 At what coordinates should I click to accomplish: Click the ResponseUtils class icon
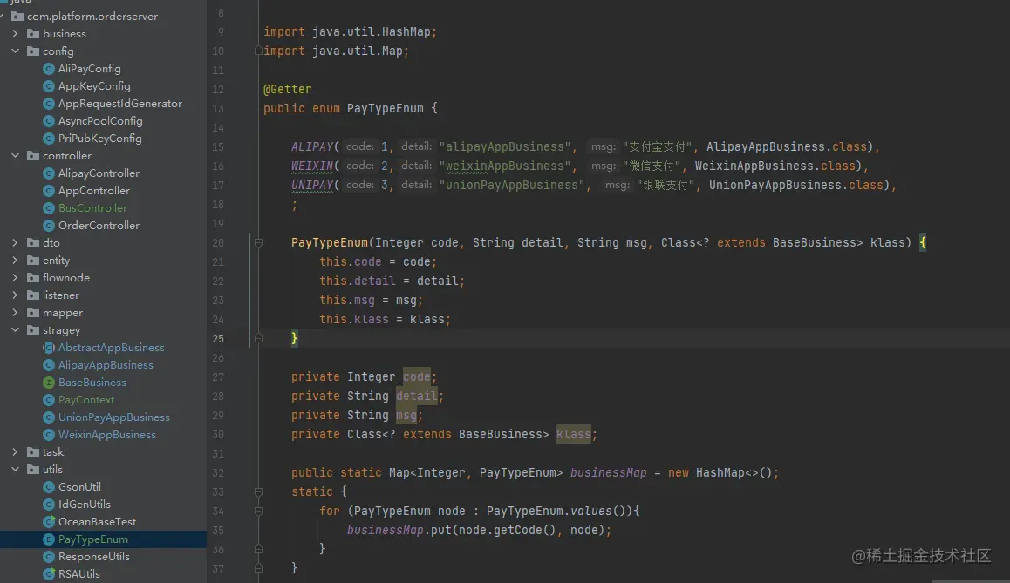(48, 557)
